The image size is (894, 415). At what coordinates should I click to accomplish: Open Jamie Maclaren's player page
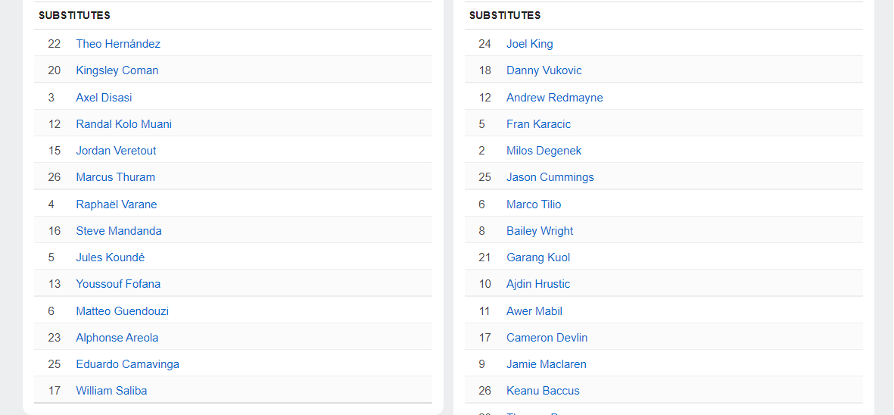[547, 364]
